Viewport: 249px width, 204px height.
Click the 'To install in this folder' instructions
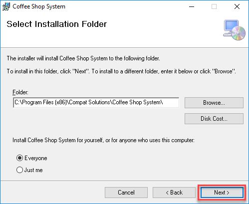click(x=121, y=71)
